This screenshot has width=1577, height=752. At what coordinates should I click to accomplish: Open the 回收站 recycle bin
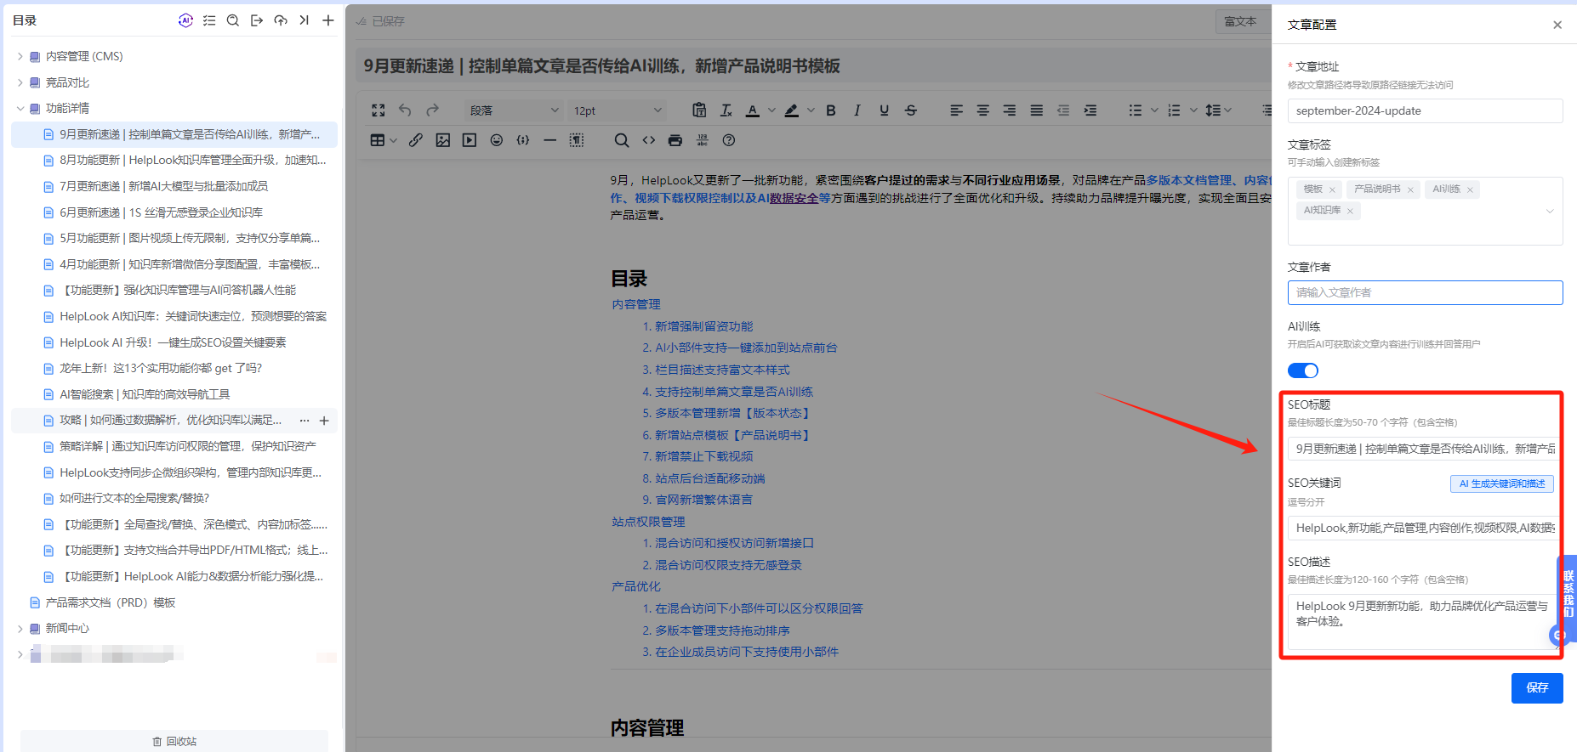coord(174,741)
